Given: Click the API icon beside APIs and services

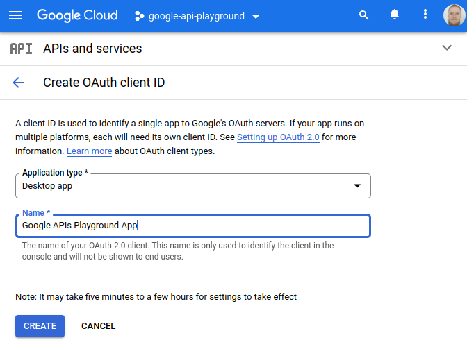Looking at the screenshot, I should [21, 49].
